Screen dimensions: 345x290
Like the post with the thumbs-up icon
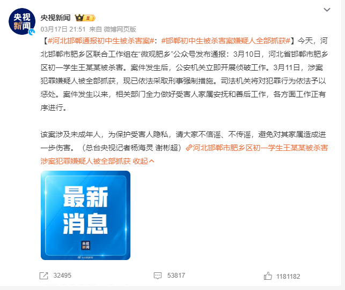(x=268, y=276)
